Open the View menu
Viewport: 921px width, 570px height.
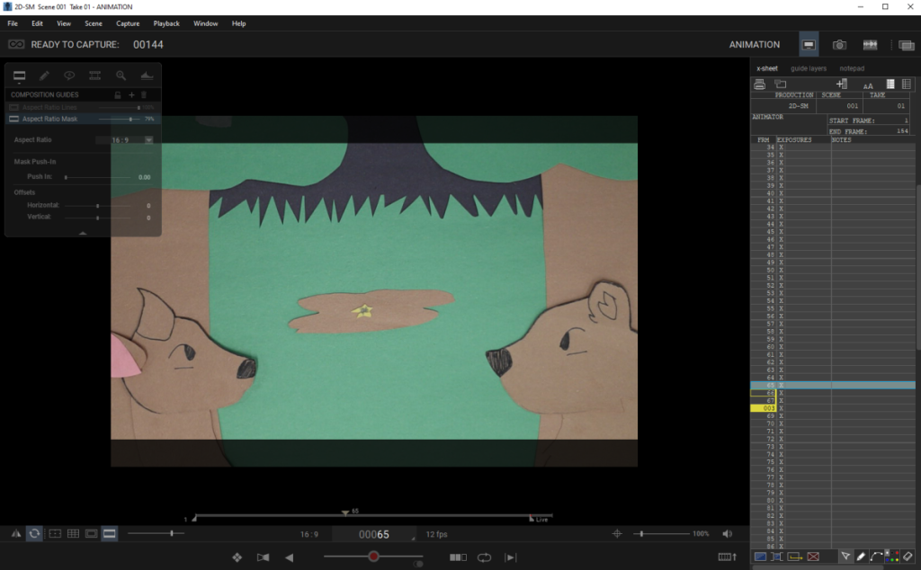(x=64, y=23)
